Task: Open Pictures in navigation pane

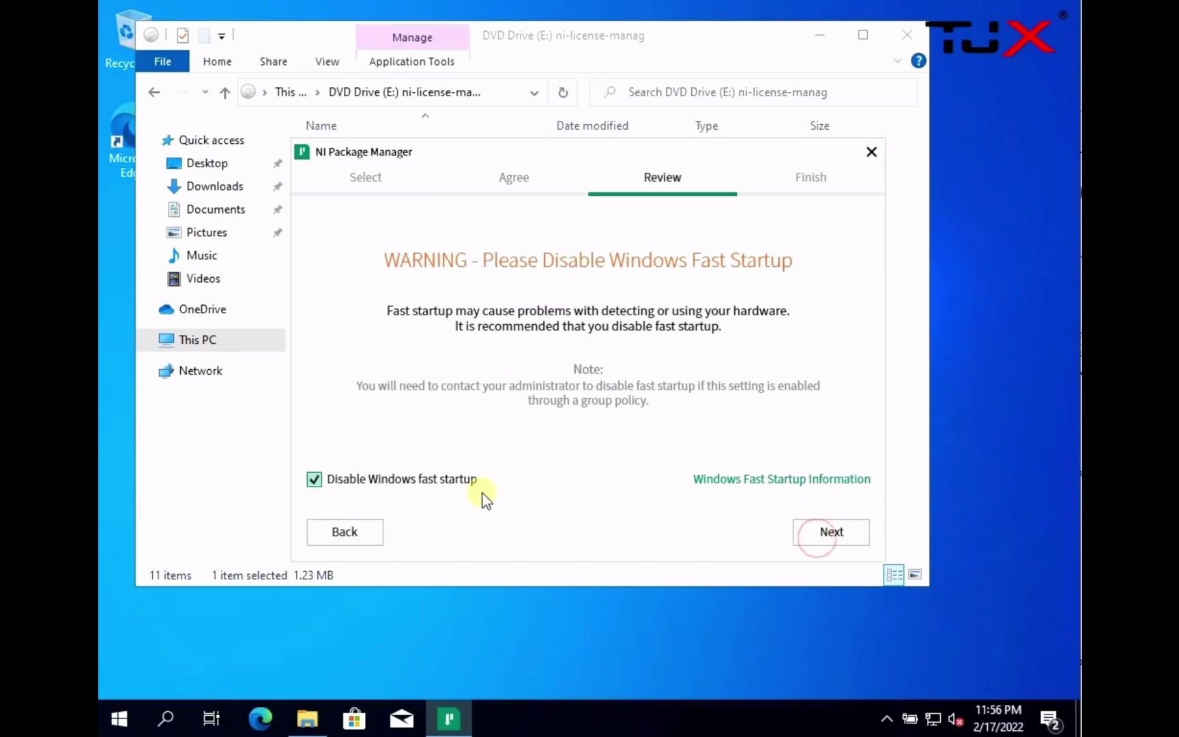Action: [206, 233]
